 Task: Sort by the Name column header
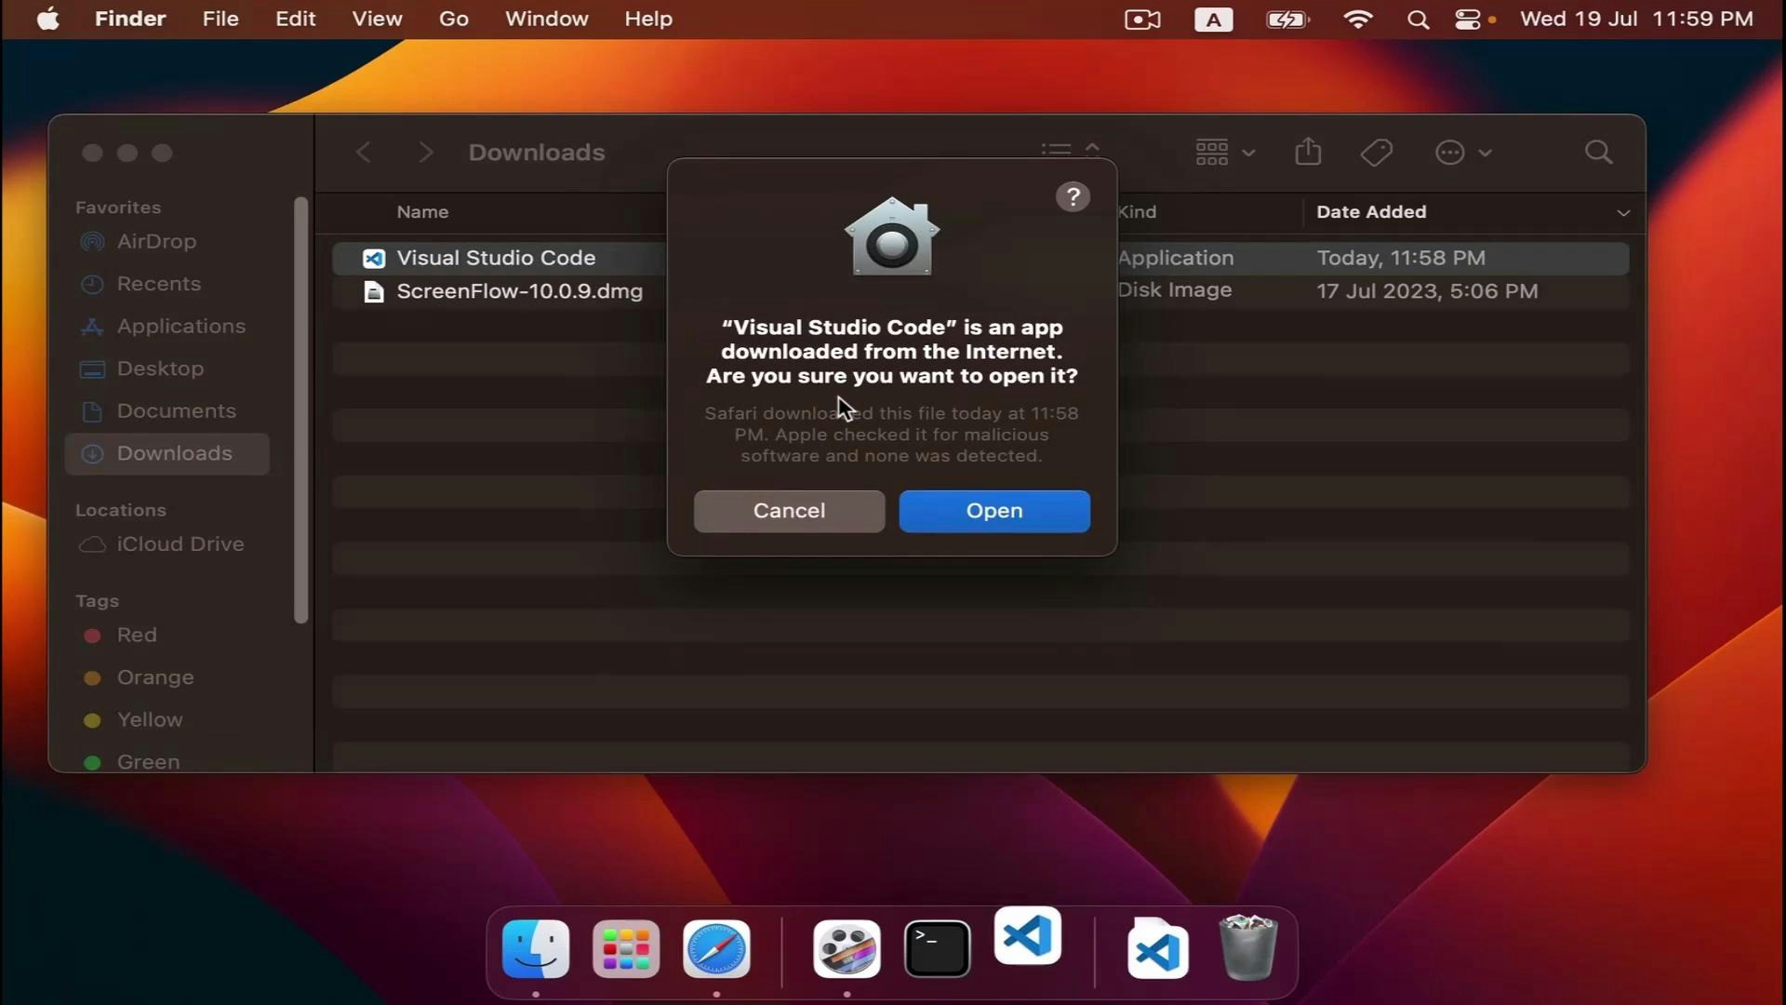[422, 212]
